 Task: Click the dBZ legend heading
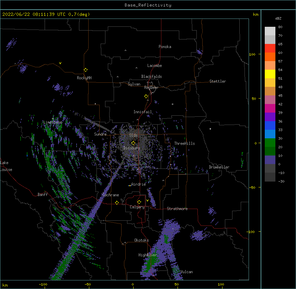click(x=278, y=18)
